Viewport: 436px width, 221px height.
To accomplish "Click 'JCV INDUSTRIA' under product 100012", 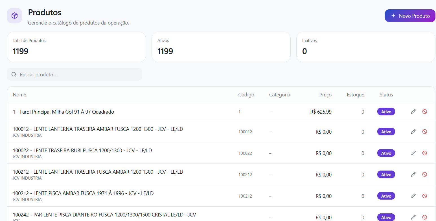I will coord(27,135).
